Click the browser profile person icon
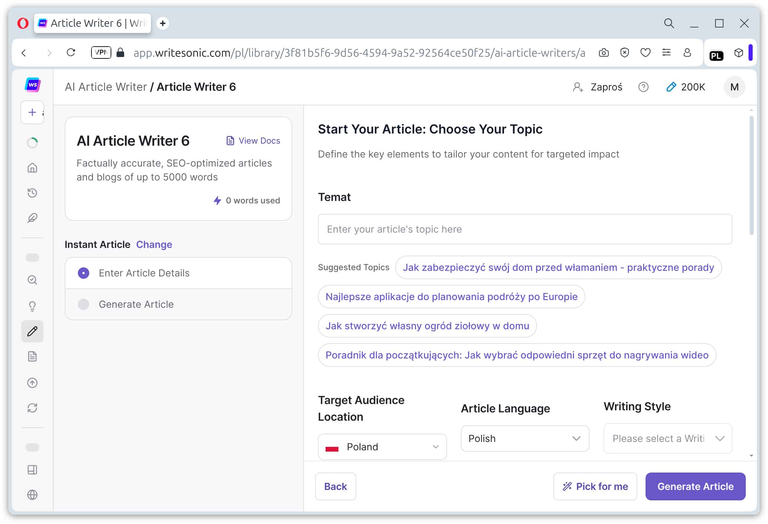 point(687,53)
